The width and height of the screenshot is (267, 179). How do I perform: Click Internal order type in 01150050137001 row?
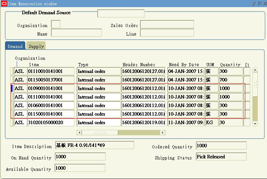point(99,80)
